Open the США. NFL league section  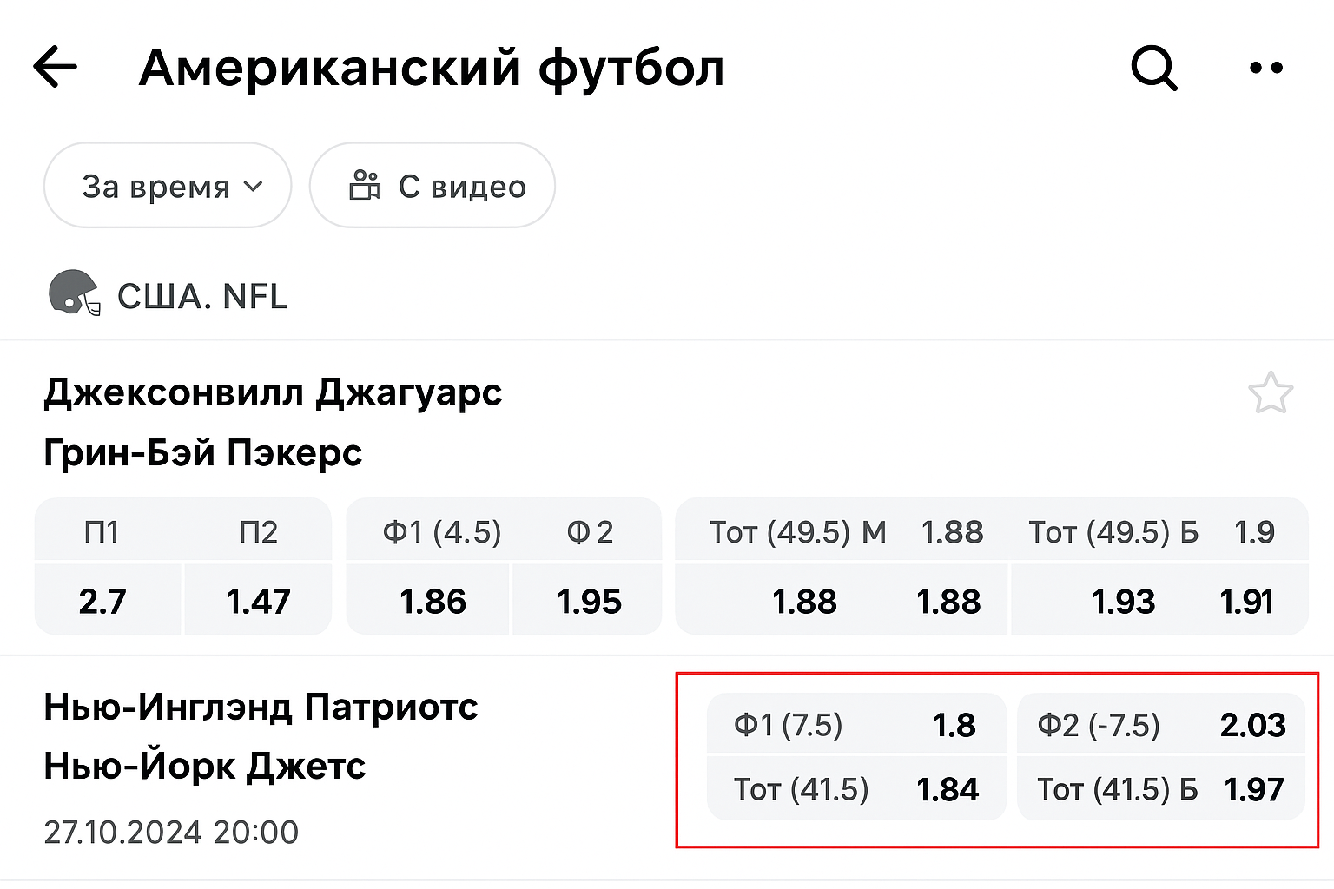[x=201, y=297]
